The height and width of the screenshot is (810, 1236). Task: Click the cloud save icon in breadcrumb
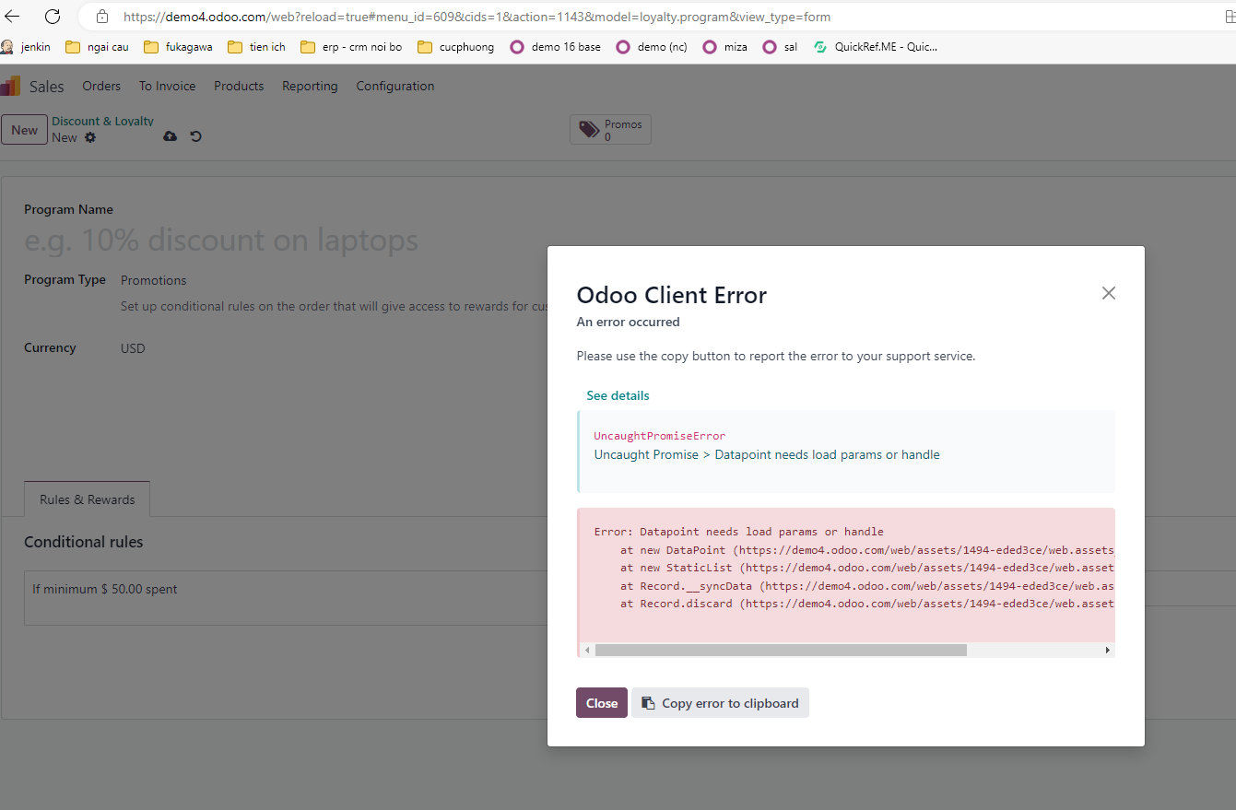(x=170, y=136)
